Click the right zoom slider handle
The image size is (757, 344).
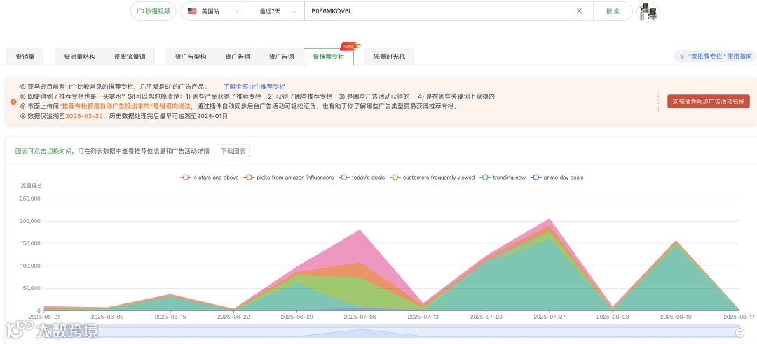pyautogui.click(x=739, y=332)
